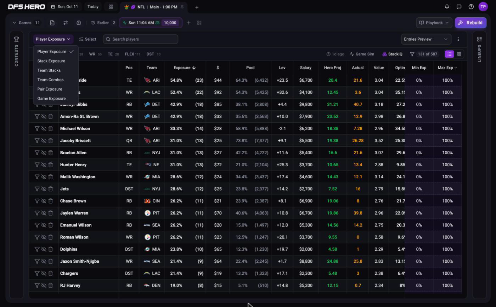Collapse the Player Exposure dropdown
Viewport: 496px width, 307px height.
(53, 39)
